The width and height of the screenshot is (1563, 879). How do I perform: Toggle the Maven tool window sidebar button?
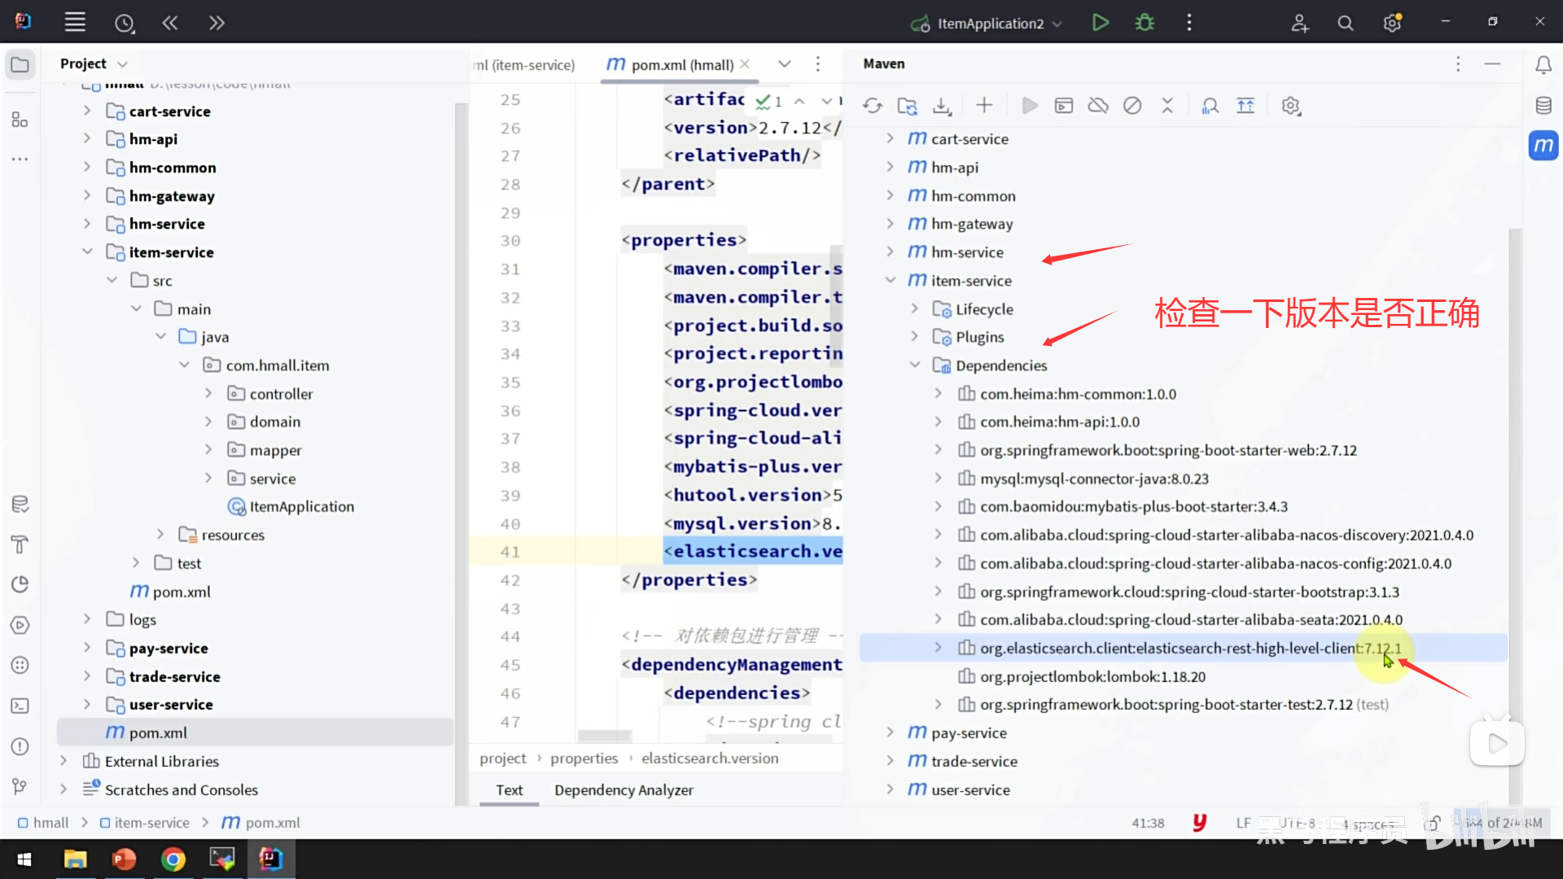[x=1543, y=146]
